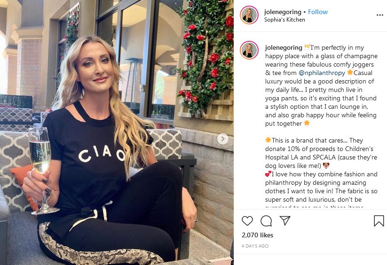Share post with paper plane icon

(285, 220)
